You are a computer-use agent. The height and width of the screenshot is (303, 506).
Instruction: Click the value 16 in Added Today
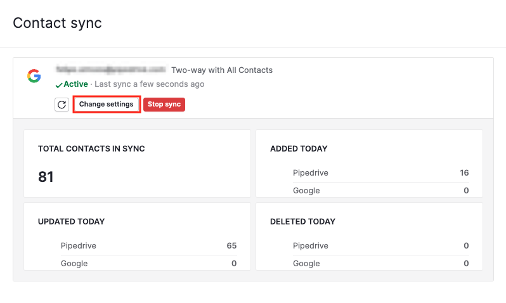pyautogui.click(x=464, y=173)
